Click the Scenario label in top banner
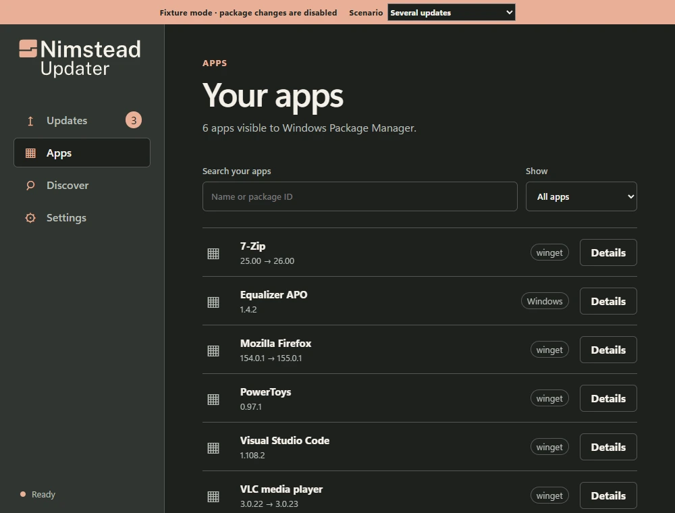The width and height of the screenshot is (675, 513). point(366,13)
